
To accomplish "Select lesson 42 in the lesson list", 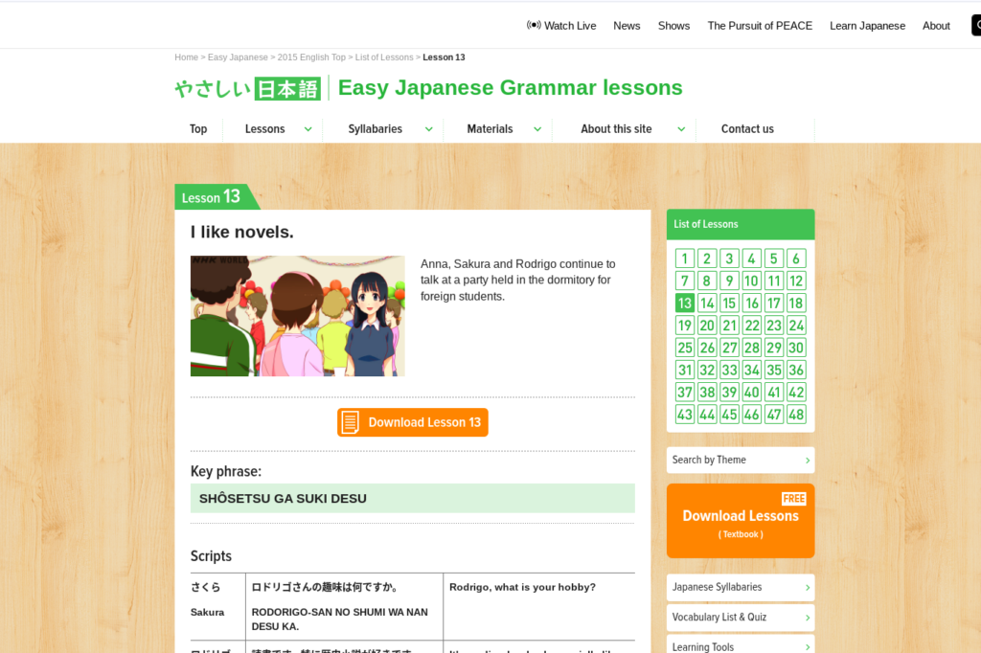I will (796, 393).
